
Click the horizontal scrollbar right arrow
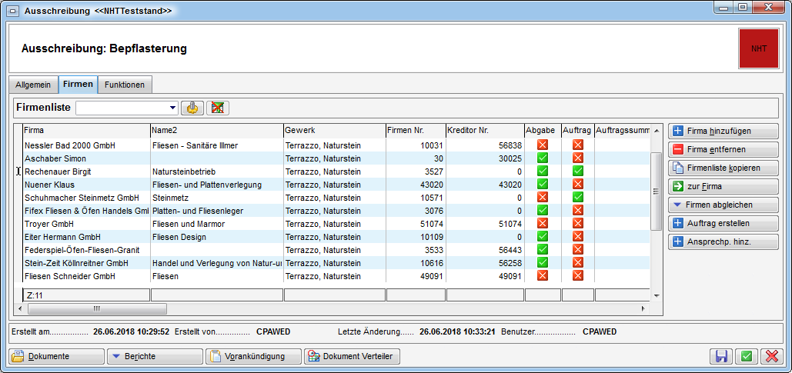(643, 308)
